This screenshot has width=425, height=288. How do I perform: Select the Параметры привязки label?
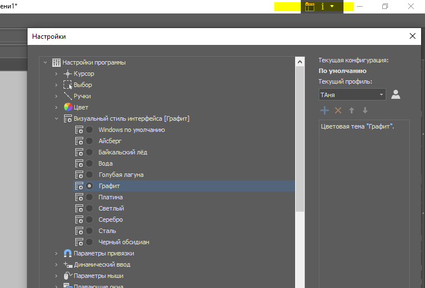(104, 254)
